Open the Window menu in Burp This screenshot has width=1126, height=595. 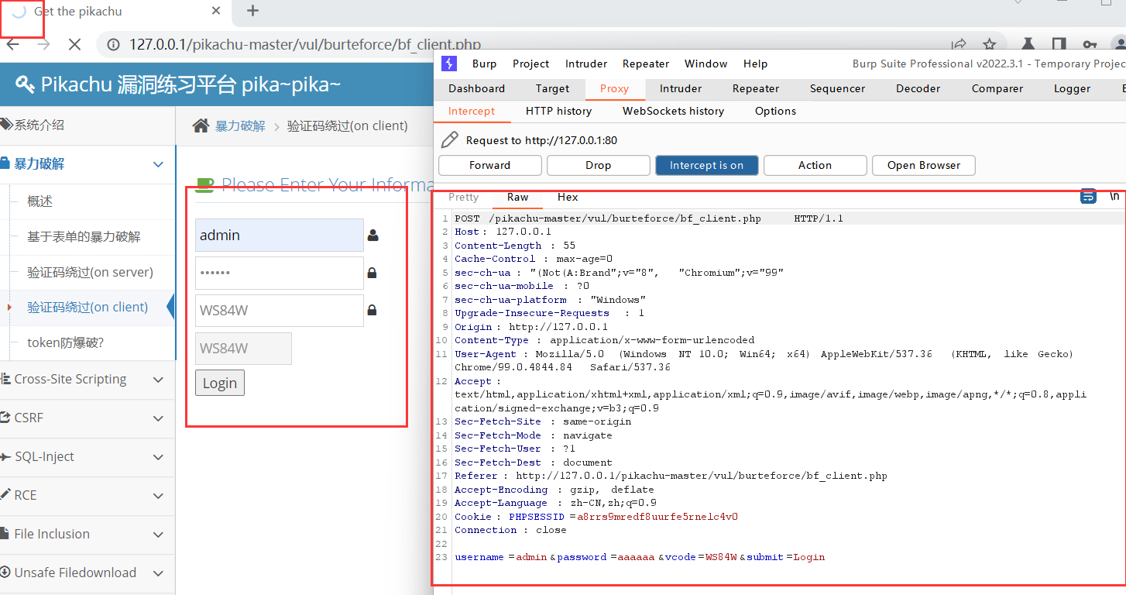pos(705,64)
